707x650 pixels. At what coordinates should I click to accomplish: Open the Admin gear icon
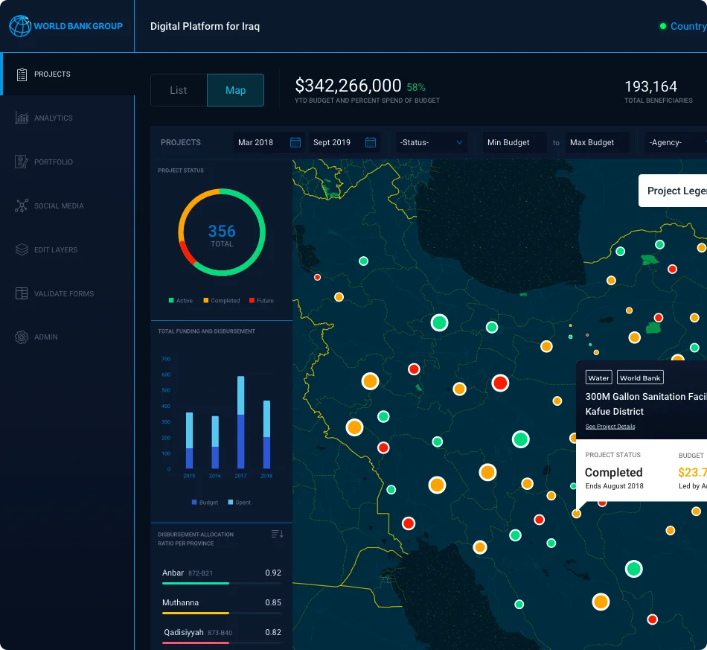[22, 337]
